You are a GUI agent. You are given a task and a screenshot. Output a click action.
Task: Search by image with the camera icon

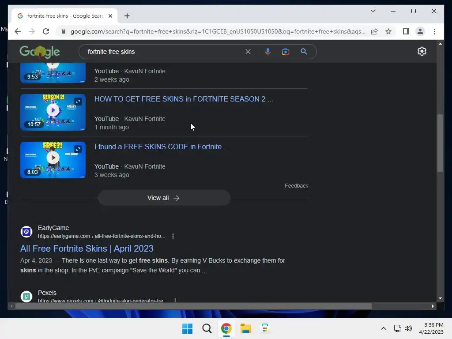click(x=286, y=52)
